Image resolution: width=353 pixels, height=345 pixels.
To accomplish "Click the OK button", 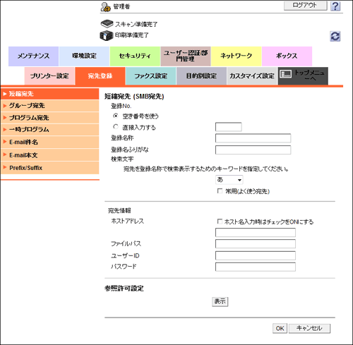I will (280, 328).
